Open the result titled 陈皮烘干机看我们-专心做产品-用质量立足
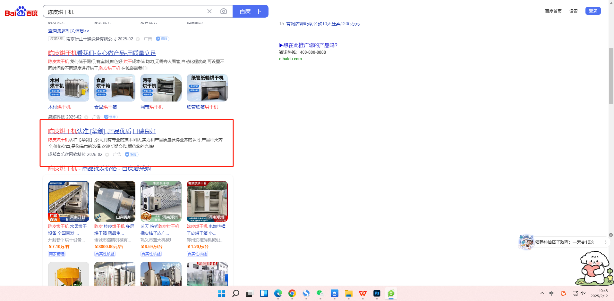Image resolution: width=614 pixels, height=301 pixels. pos(102,53)
